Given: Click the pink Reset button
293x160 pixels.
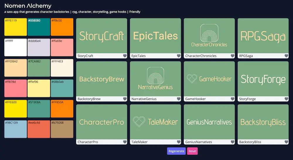Looking at the screenshot, I should [x=192, y=151].
